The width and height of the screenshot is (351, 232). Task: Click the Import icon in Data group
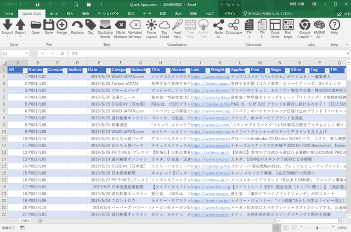click(7, 25)
